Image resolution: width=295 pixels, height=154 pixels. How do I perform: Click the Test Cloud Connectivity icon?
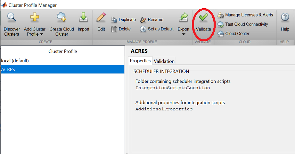221,24
